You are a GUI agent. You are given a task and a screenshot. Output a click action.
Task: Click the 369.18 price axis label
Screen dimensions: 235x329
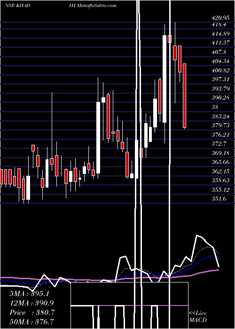[x=220, y=153]
